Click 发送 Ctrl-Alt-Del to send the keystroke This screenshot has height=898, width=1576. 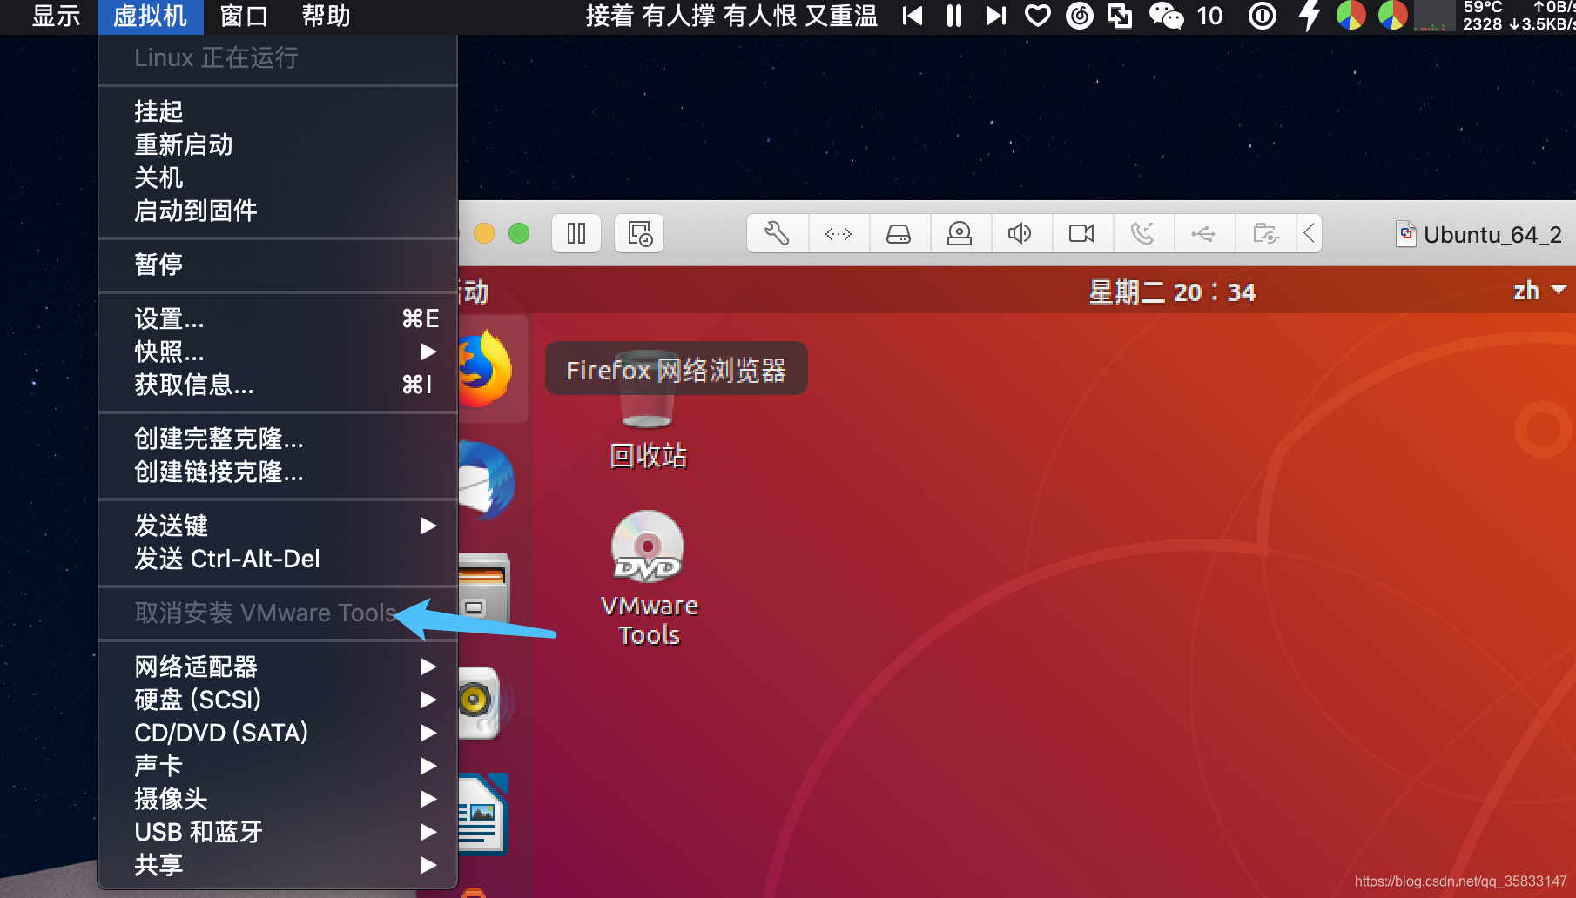228,558
